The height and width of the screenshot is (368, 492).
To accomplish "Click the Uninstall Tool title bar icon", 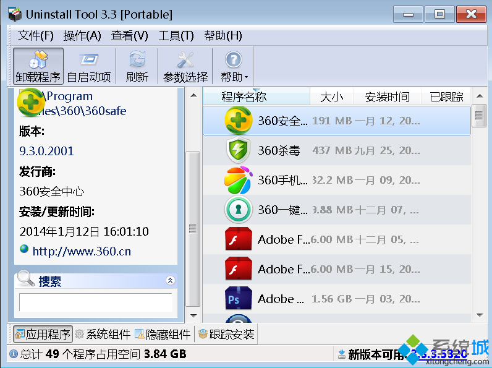I will tap(15, 14).
